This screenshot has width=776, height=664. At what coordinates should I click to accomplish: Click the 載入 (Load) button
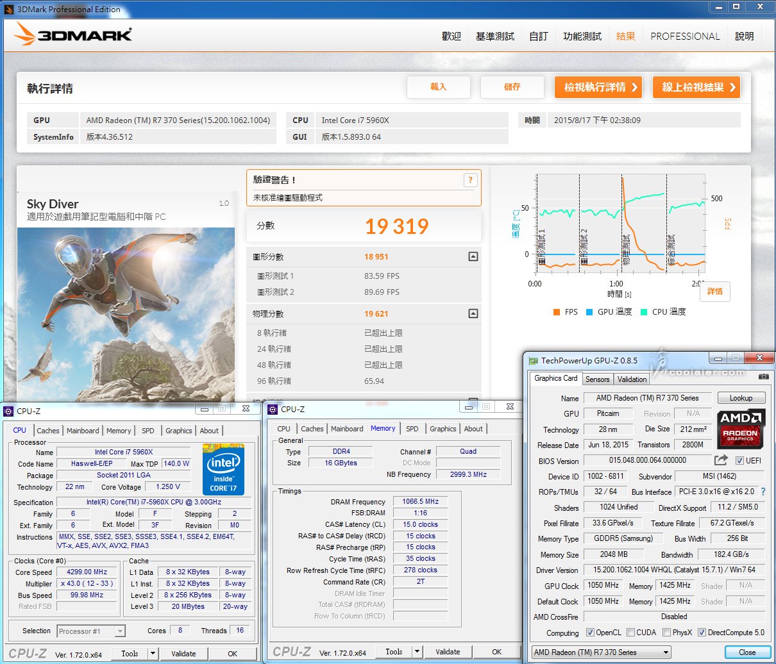point(439,87)
